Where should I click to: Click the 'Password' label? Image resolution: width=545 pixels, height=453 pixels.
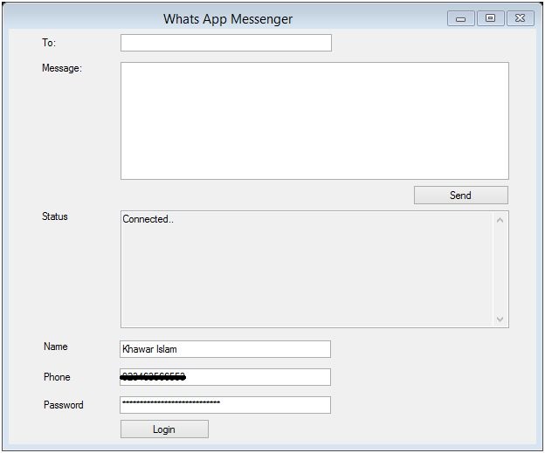[x=64, y=405]
